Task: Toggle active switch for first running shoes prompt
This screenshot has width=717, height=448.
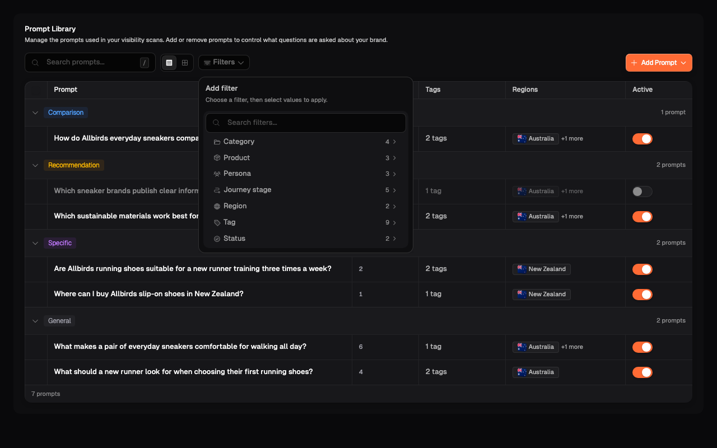Action: [642, 372]
